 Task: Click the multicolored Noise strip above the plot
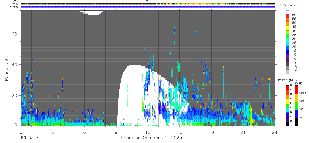tap(148, 4)
